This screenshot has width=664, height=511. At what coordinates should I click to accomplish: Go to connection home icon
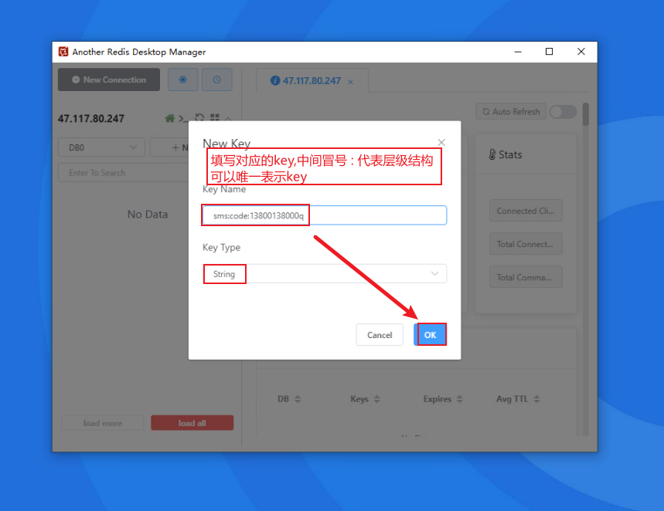170,118
